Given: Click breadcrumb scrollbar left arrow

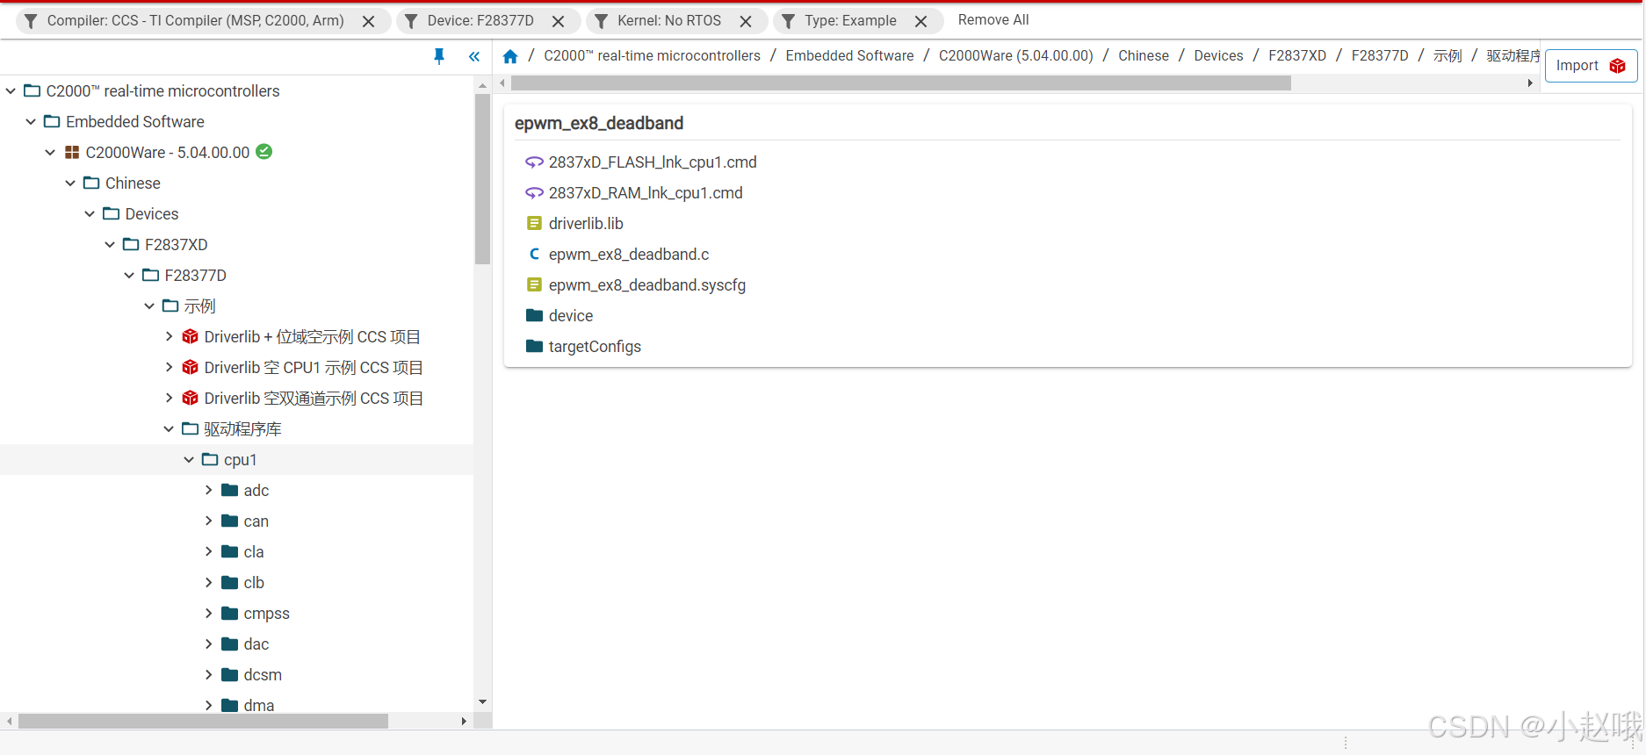Looking at the screenshot, I should pos(502,83).
